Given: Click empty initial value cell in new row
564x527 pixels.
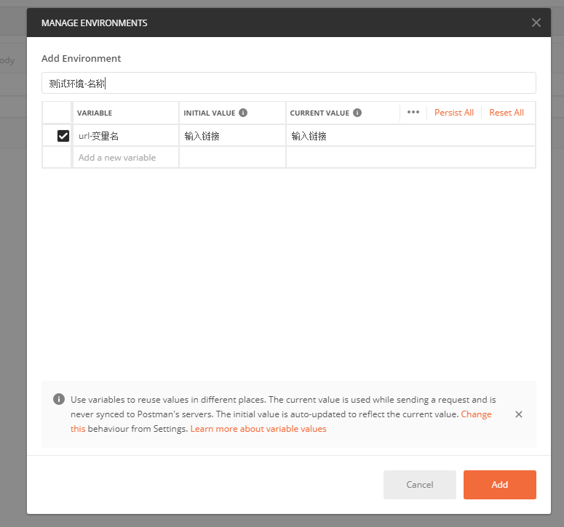Looking at the screenshot, I should pos(232,158).
